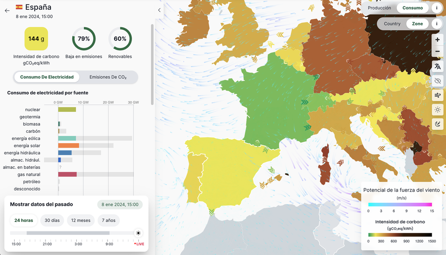446x255 pixels.
Task: Switch to dark mode moon icon
Action: click(x=437, y=124)
